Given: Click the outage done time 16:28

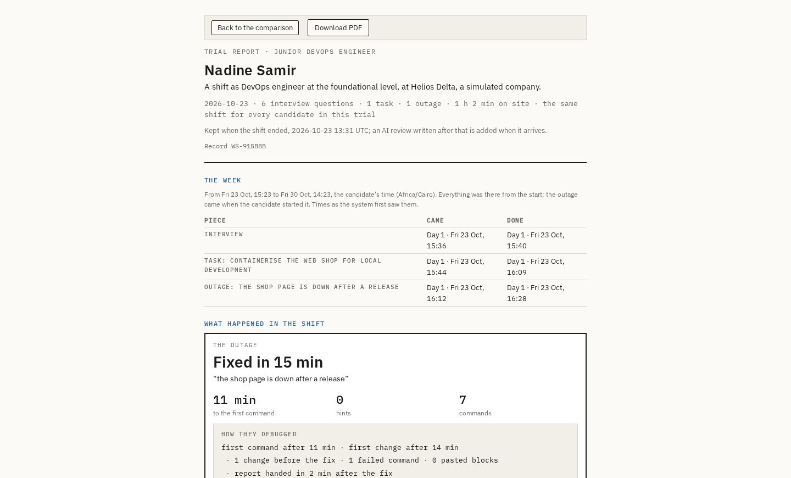Looking at the screenshot, I should click(x=536, y=293).
